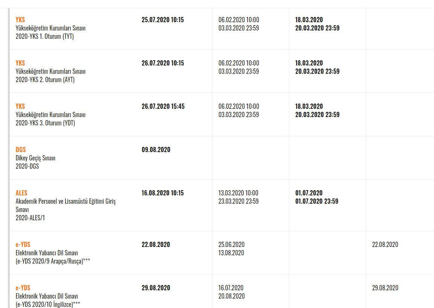Click the DGS exam date 09.08.2020

pyautogui.click(x=156, y=150)
